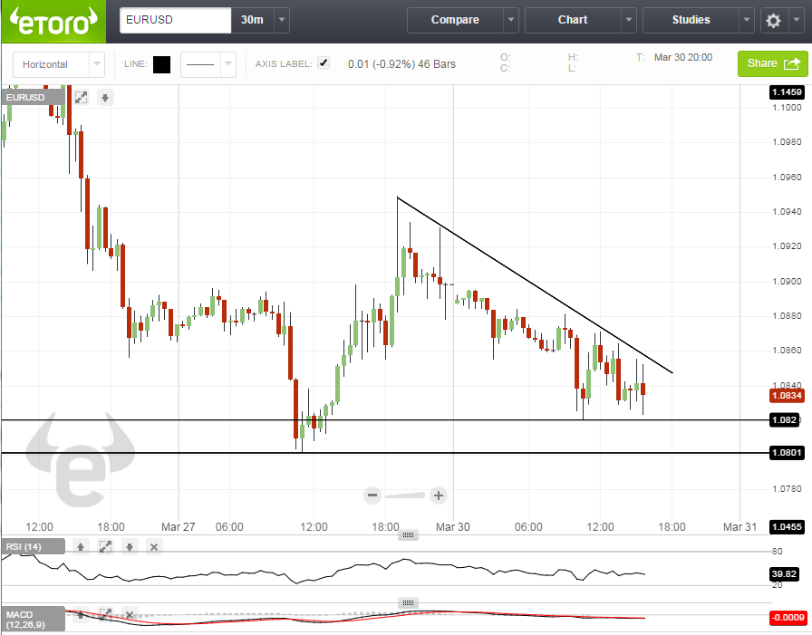
Task: Move the RSI panel up
Action: pyautogui.click(x=81, y=546)
